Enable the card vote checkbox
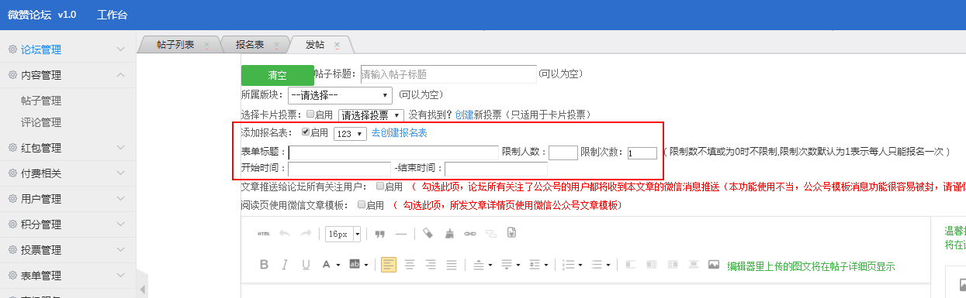The image size is (966, 298). [311, 115]
